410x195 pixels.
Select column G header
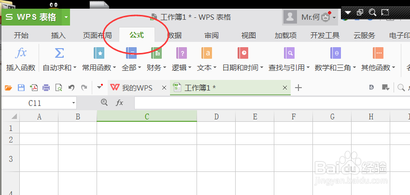pyautogui.click(x=332, y=116)
